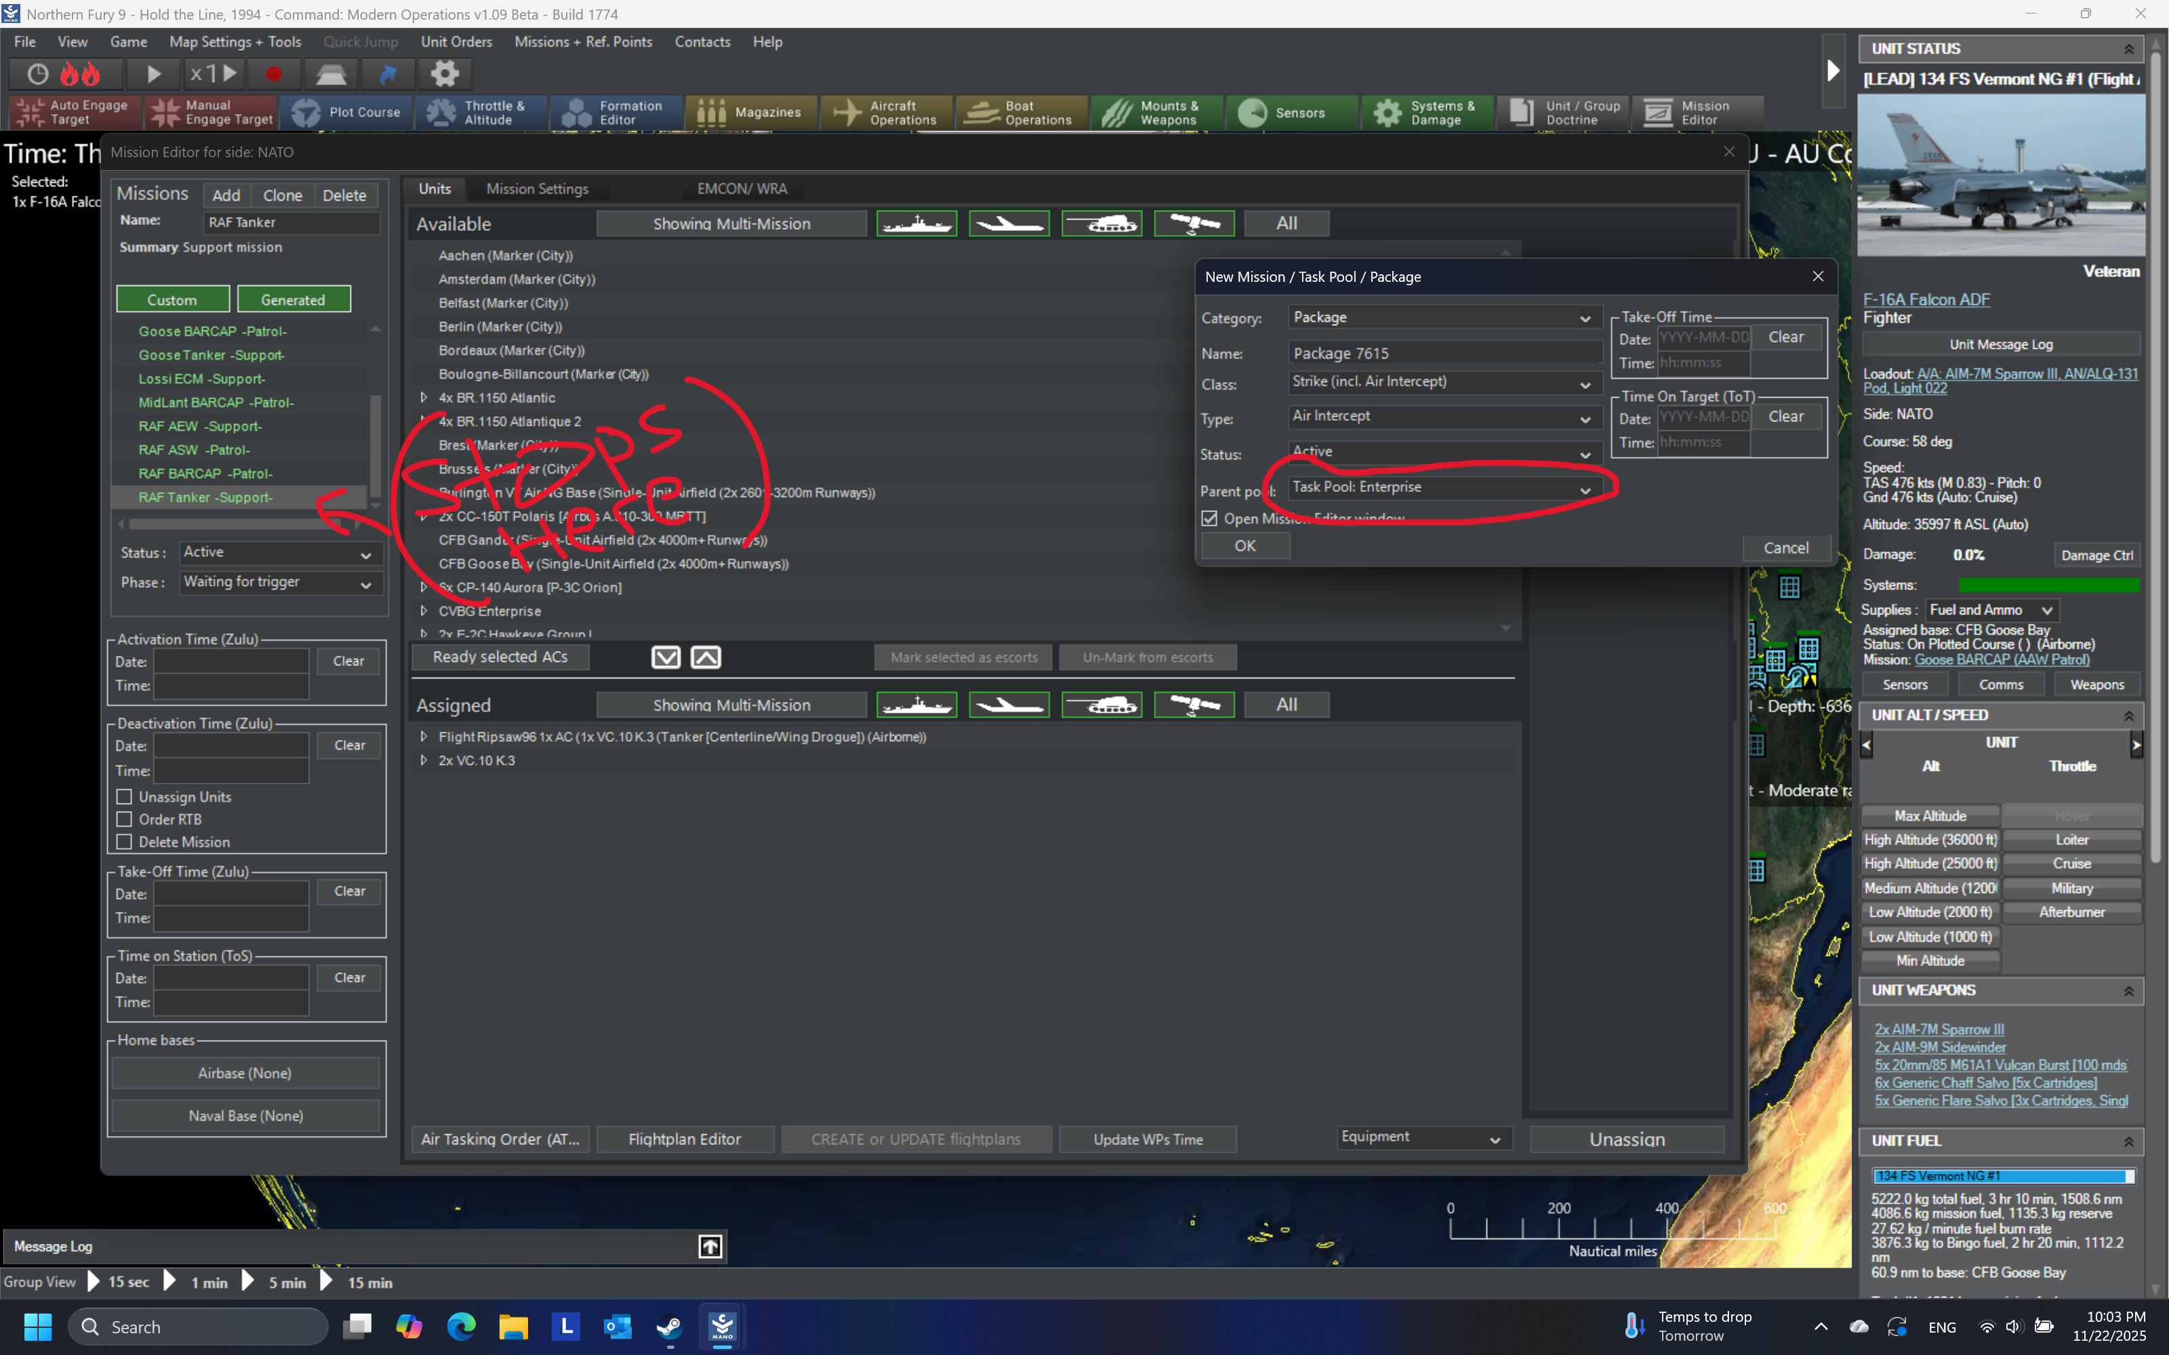This screenshot has width=2169, height=1355.
Task: Click Auto Engage Target
Action: click(x=75, y=112)
